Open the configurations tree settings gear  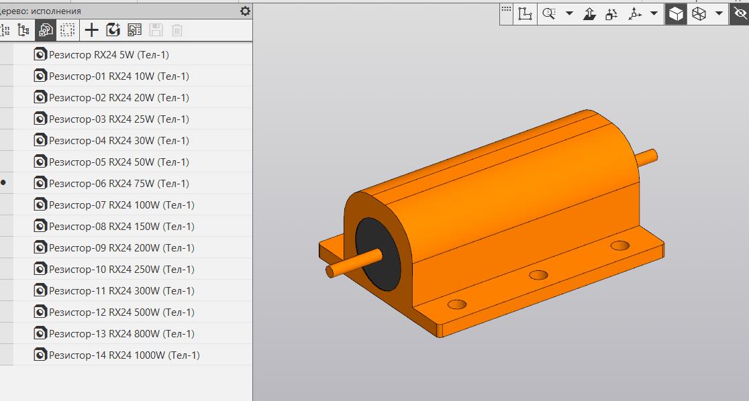[245, 11]
